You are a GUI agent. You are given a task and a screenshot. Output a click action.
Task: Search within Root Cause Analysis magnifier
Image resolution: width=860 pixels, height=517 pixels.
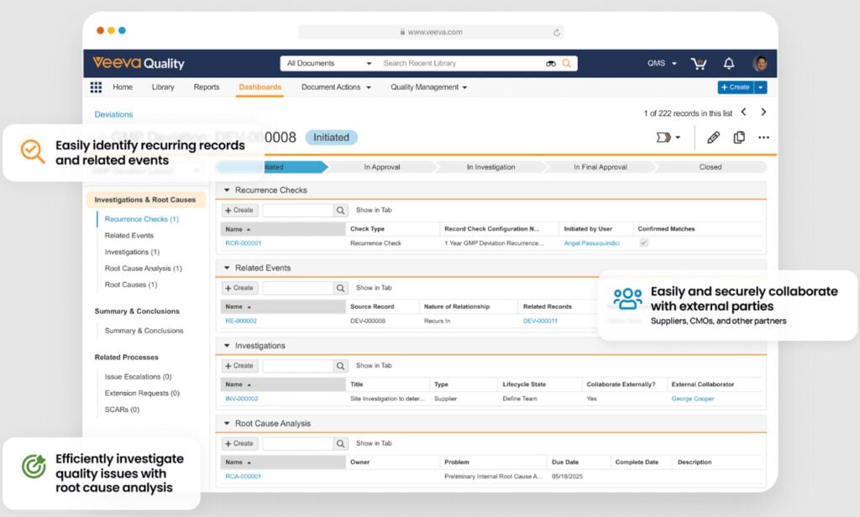pyautogui.click(x=341, y=444)
